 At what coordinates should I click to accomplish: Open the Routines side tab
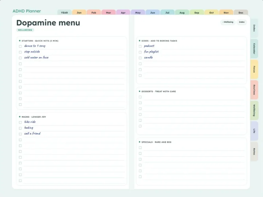(x=254, y=90)
